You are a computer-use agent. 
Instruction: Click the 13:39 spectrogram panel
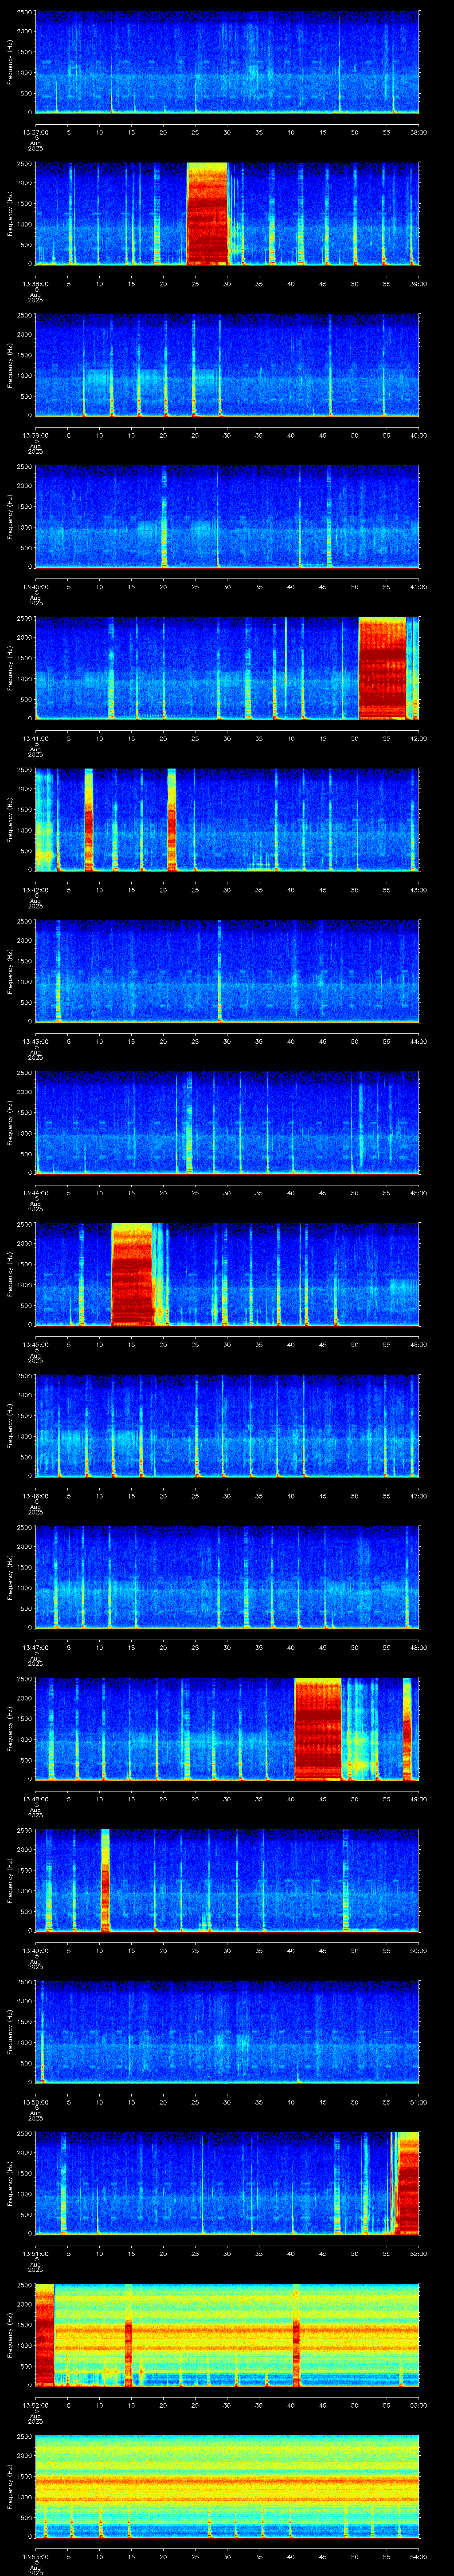(x=227, y=365)
